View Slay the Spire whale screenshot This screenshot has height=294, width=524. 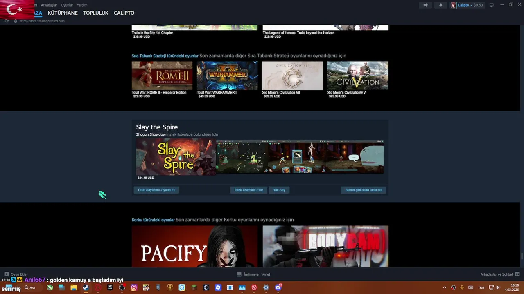click(x=355, y=157)
